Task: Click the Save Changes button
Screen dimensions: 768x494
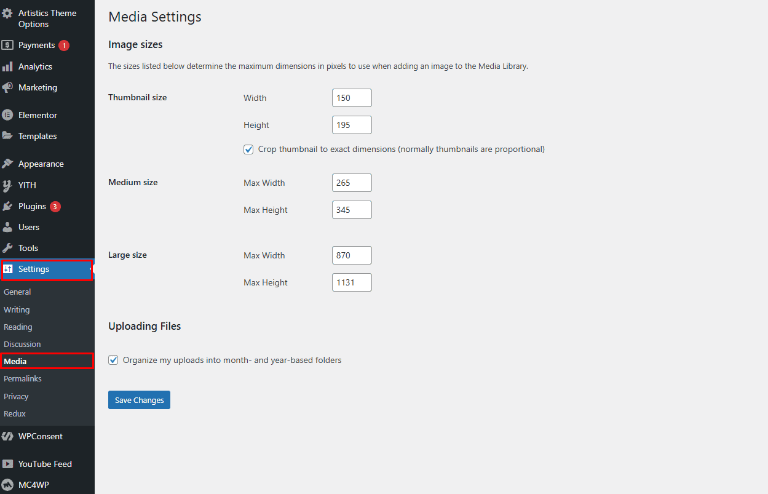Action: pos(139,400)
